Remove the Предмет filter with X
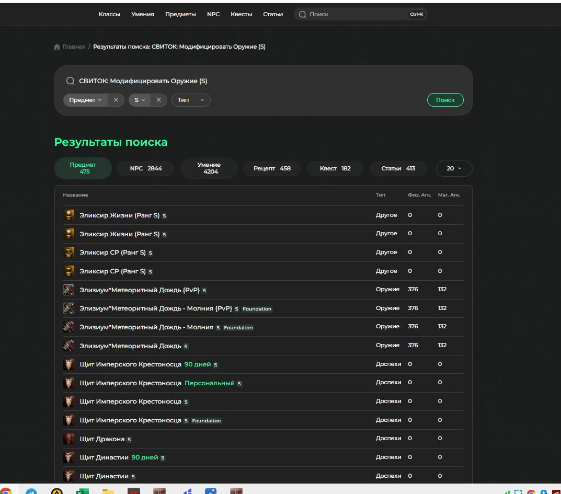561x494 pixels. (x=116, y=100)
